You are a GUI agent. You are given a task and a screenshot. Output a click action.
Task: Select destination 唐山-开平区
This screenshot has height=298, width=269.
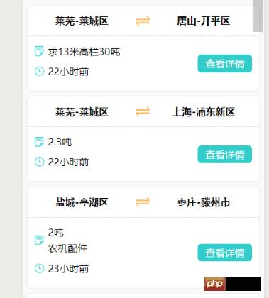(203, 21)
